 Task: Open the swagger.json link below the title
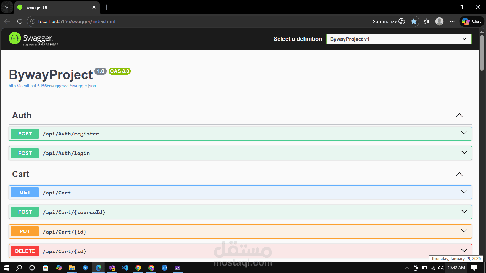point(52,86)
